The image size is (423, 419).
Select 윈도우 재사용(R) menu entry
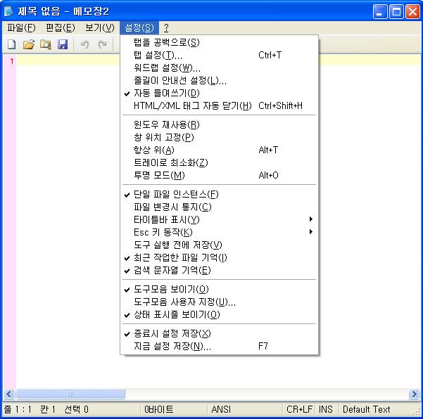(x=220, y=124)
